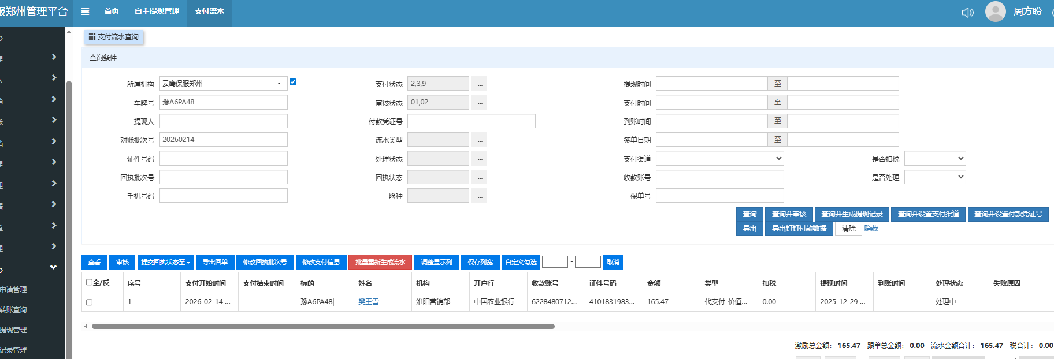This screenshot has width=1054, height=359.
Task: Click the 查询 button
Action: point(749,214)
